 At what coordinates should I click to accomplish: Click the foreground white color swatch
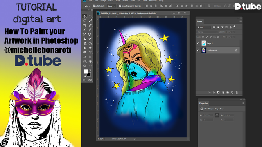click(86, 71)
